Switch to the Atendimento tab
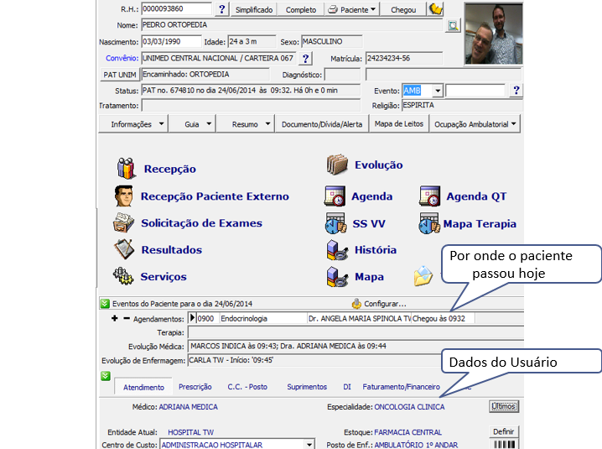This screenshot has width=602, height=449. [143, 387]
